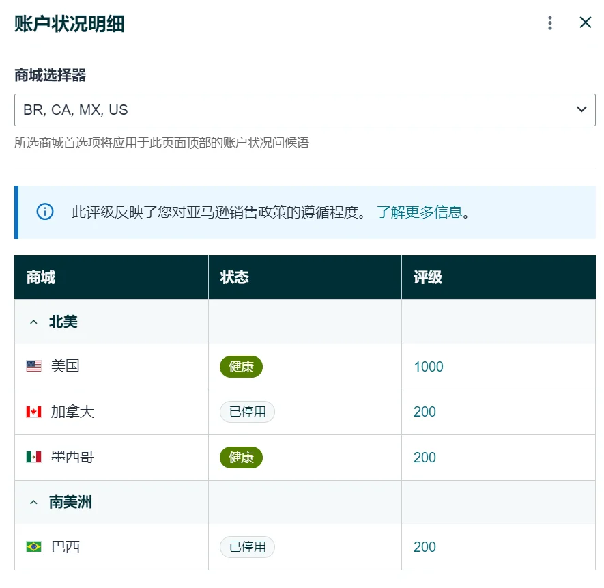Image resolution: width=604 pixels, height=588 pixels.
Task: Click the 1000 rating for 美国
Action: coord(427,366)
